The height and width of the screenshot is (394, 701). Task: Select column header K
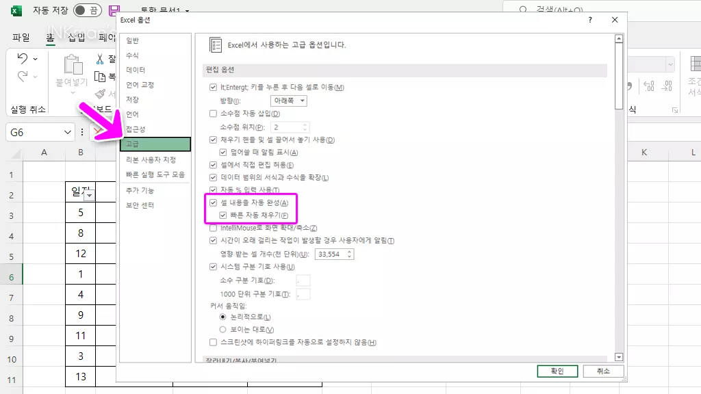pyautogui.click(x=644, y=153)
